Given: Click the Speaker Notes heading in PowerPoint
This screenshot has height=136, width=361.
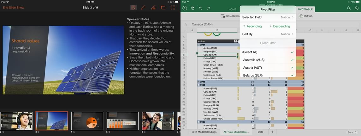Looking at the screenshot, I should coord(138,19).
